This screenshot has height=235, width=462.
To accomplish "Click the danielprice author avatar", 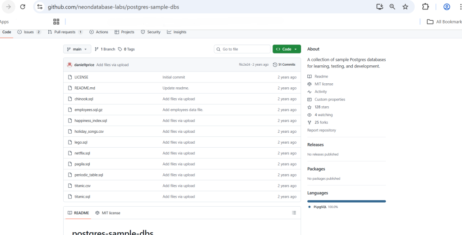I will (69, 65).
